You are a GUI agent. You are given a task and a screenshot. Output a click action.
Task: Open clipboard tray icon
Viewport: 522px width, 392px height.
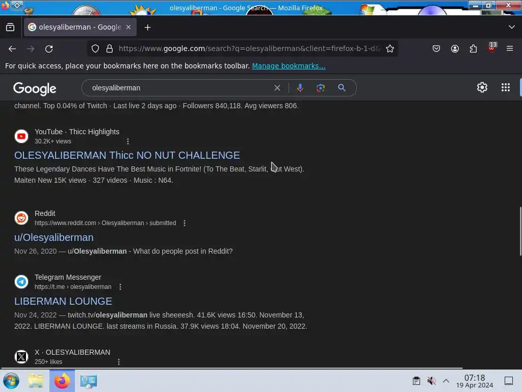coord(416,381)
